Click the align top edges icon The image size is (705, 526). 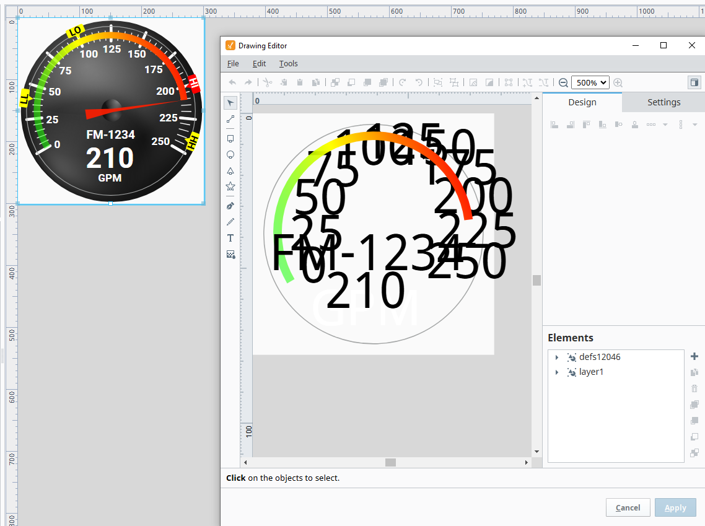point(586,125)
